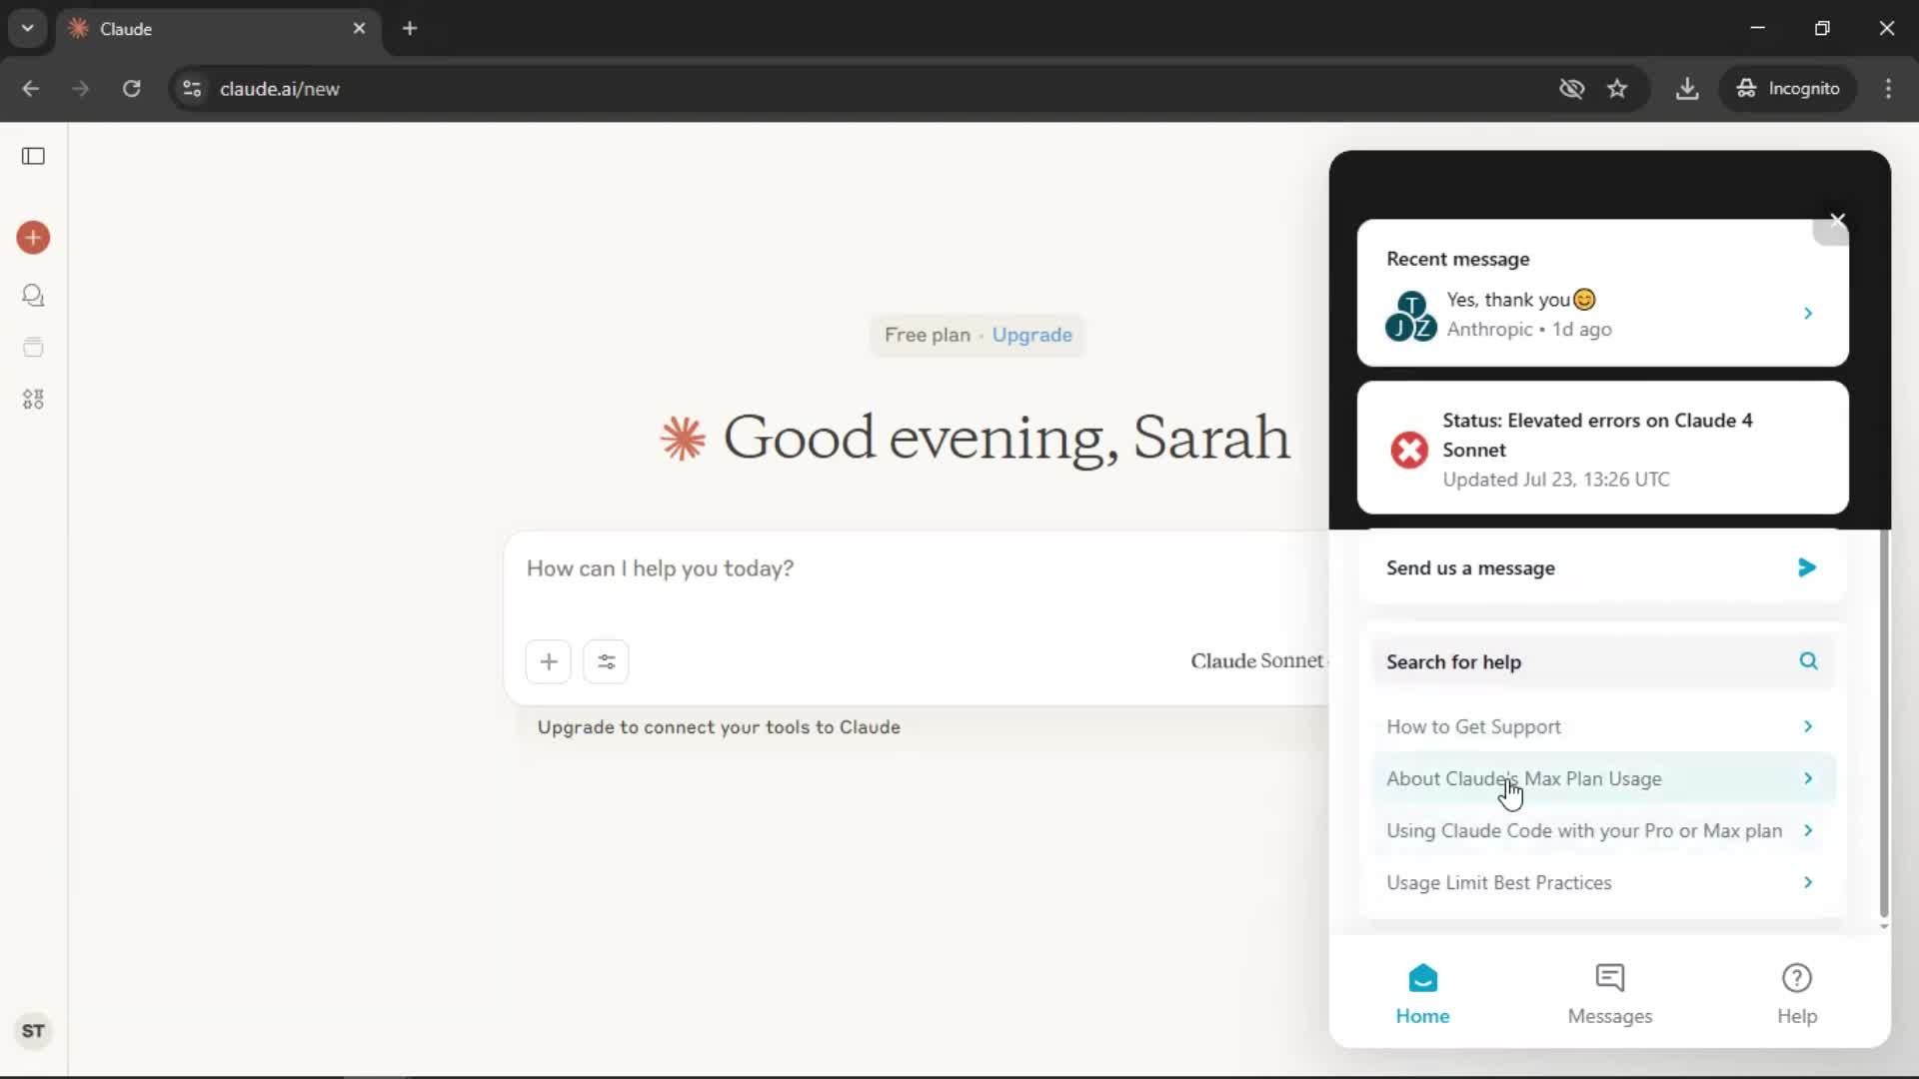Click the Upgrade link
Image resolution: width=1919 pixels, height=1079 pixels.
click(1031, 335)
